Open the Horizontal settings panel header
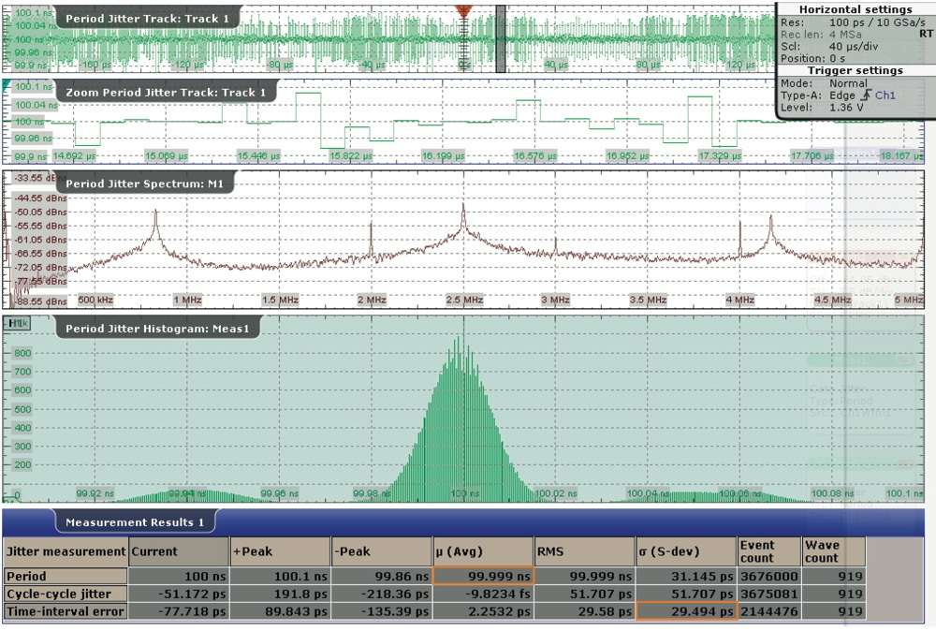The width and height of the screenshot is (936, 631). [856, 9]
